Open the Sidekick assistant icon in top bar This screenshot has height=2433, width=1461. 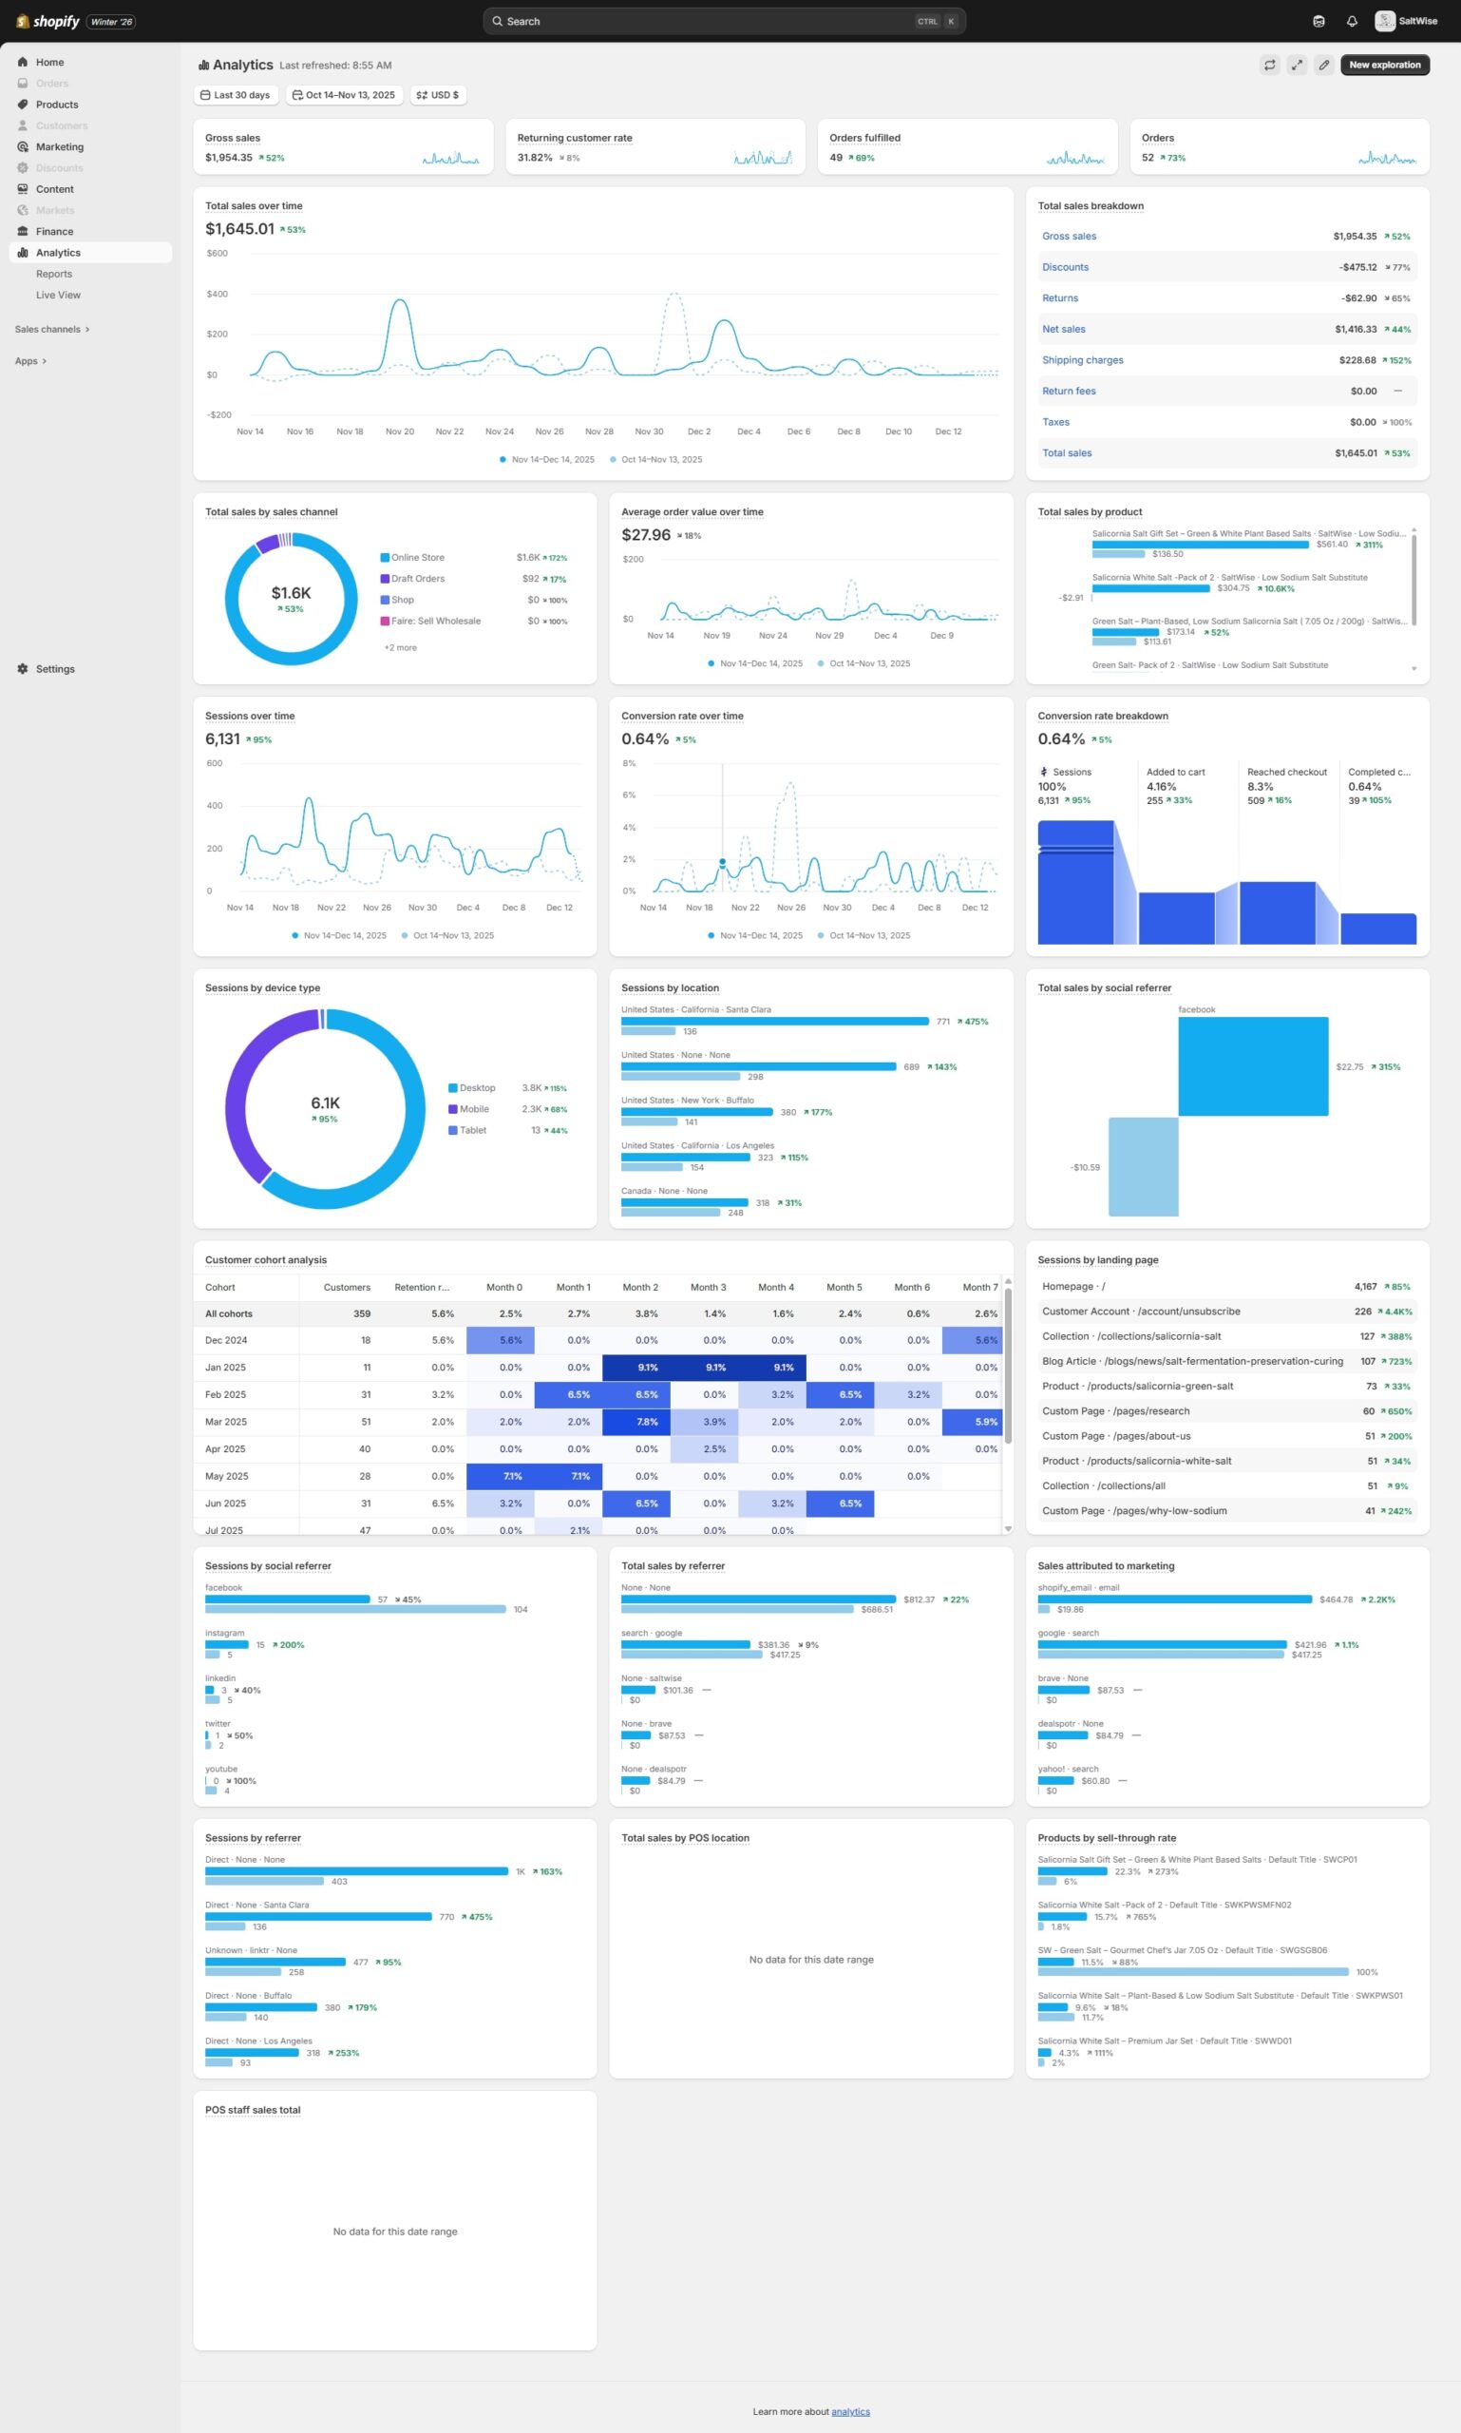(x=1319, y=22)
